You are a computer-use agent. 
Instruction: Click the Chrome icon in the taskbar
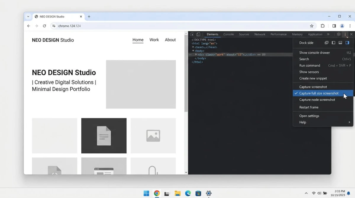pyautogui.click(x=157, y=193)
